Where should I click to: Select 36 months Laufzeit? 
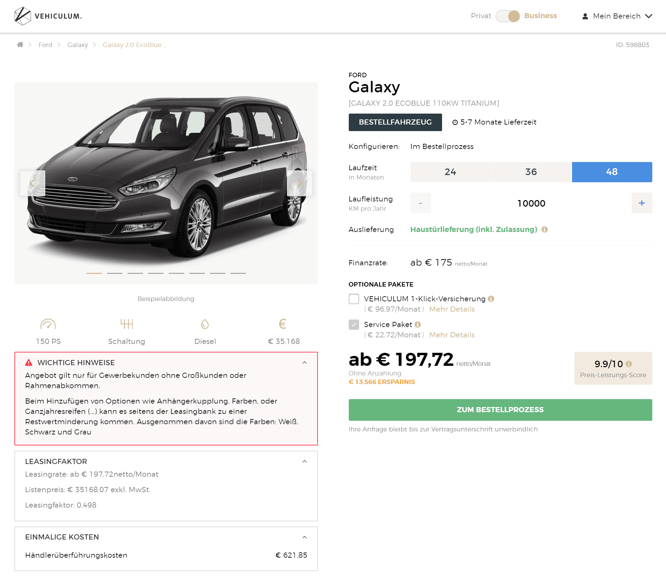531,172
